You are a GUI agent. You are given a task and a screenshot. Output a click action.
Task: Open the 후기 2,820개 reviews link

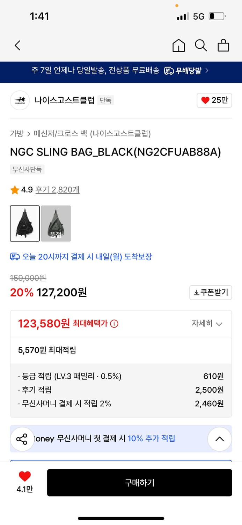(57, 190)
